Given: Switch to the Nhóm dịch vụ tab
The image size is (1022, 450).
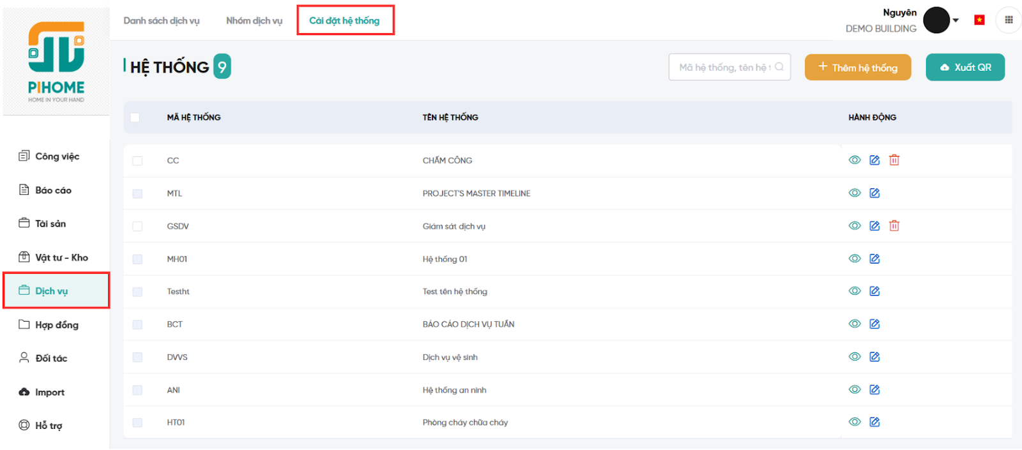Looking at the screenshot, I should (254, 20).
